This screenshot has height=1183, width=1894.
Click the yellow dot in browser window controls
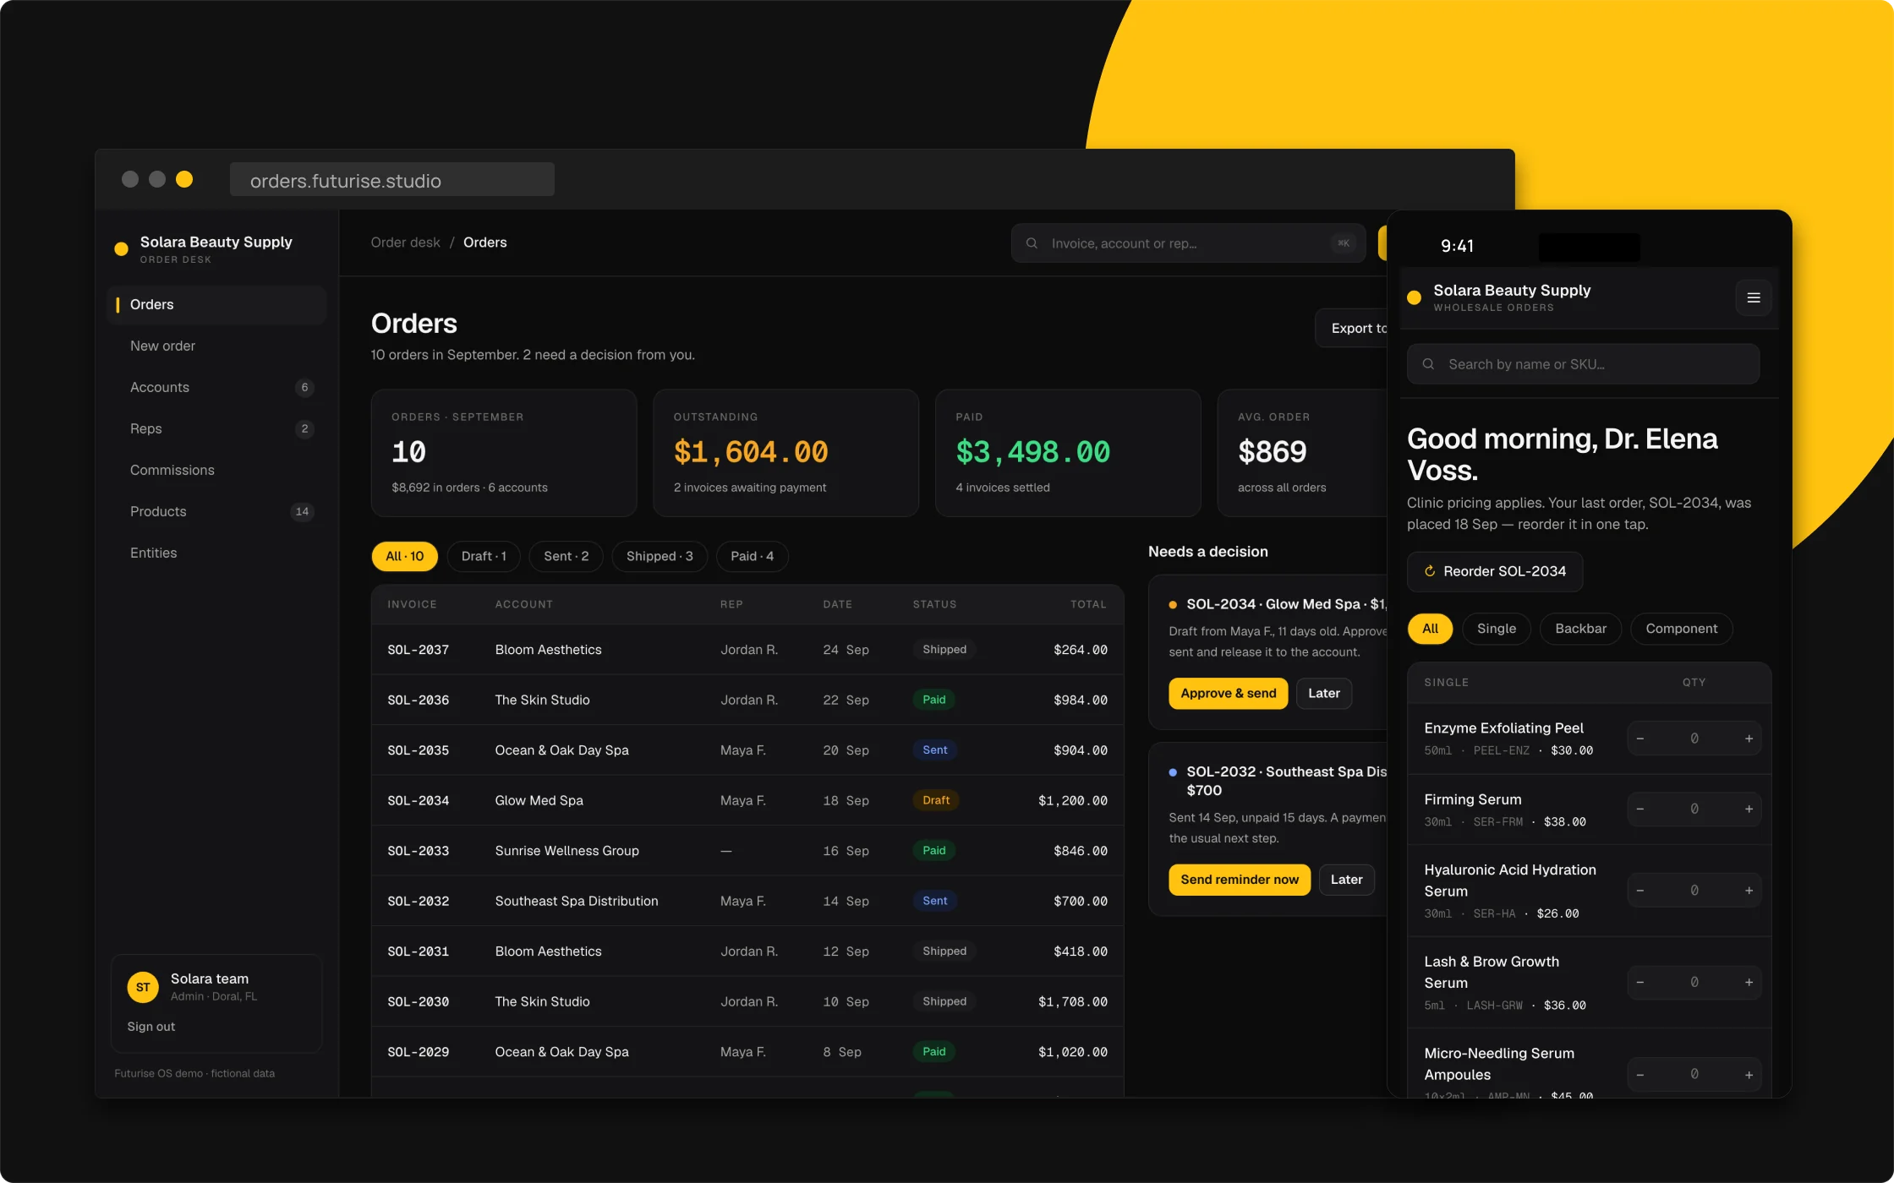tap(184, 179)
